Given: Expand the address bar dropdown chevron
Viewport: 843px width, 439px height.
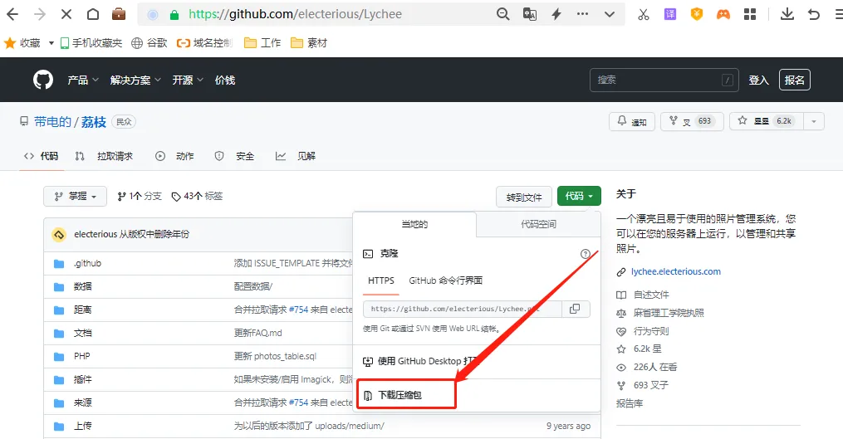Looking at the screenshot, I should tap(609, 14).
